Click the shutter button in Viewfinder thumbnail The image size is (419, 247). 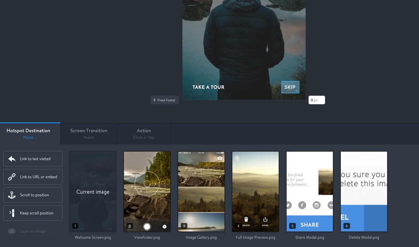pos(147,226)
